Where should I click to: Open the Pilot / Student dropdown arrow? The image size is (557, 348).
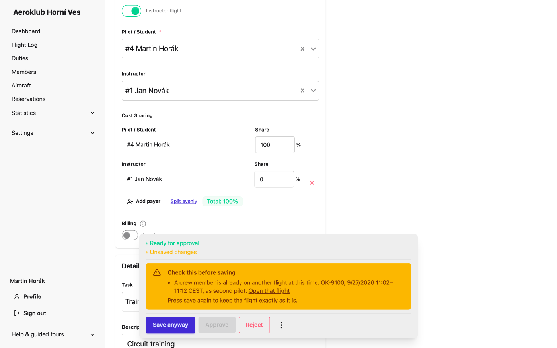(313, 49)
